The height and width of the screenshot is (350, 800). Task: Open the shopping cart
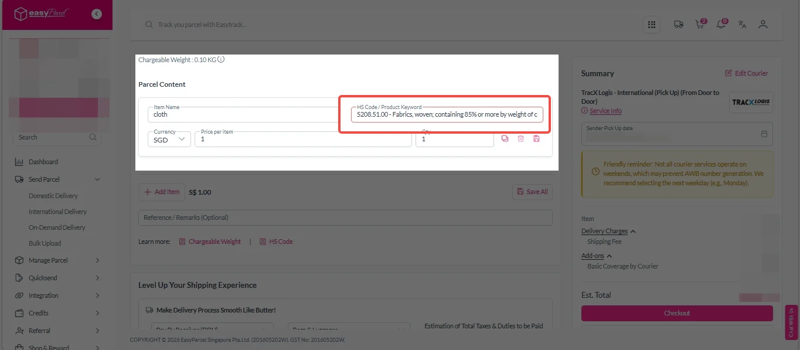(700, 25)
